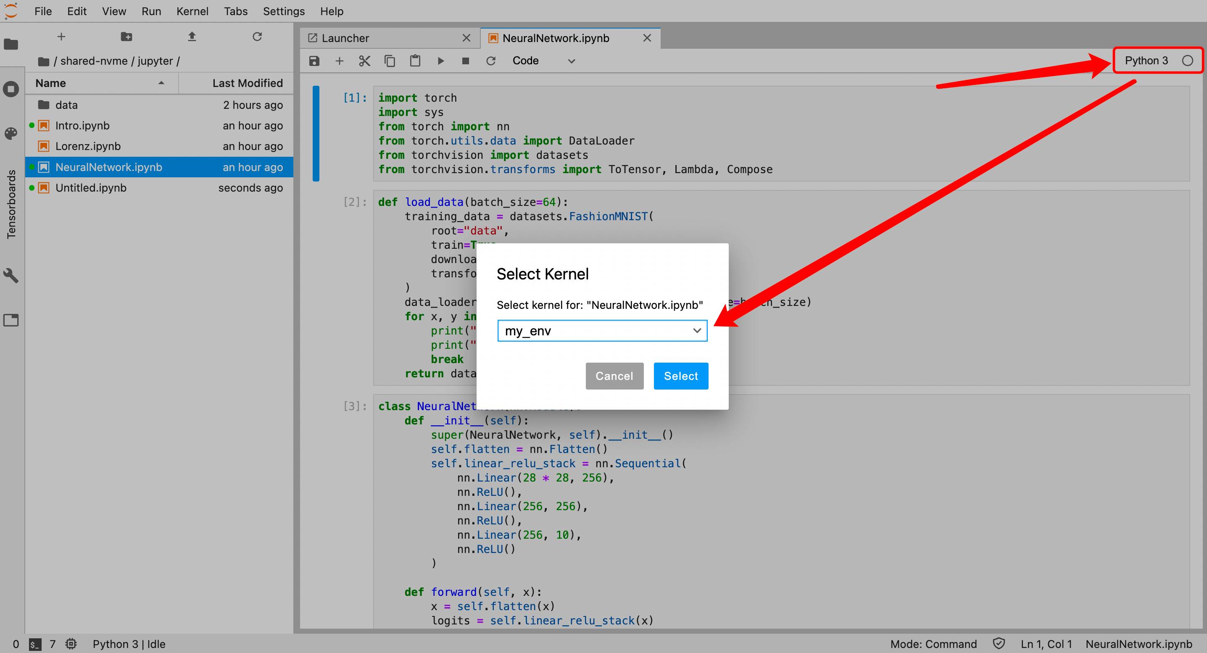Click the folder icon on the data row
Viewport: 1207px width, 653px height.
[x=44, y=105]
